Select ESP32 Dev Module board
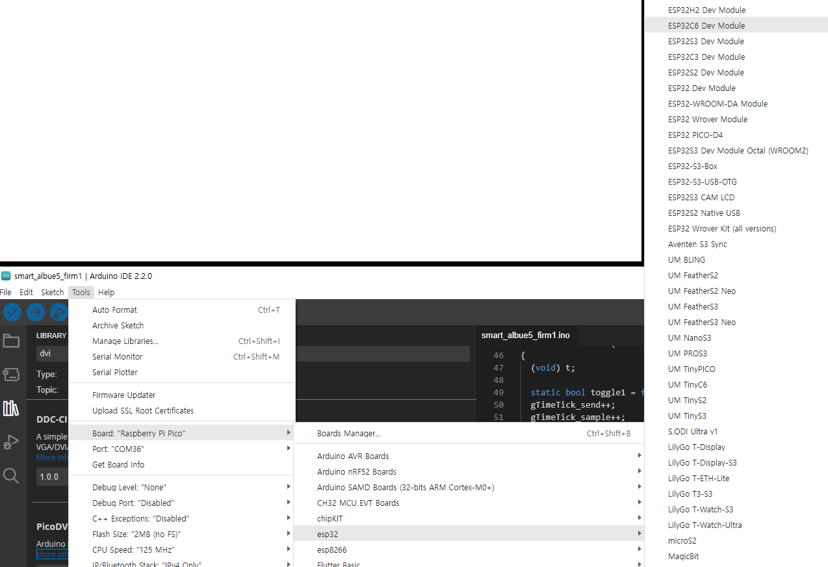This screenshot has height=567, width=828. (x=736, y=88)
